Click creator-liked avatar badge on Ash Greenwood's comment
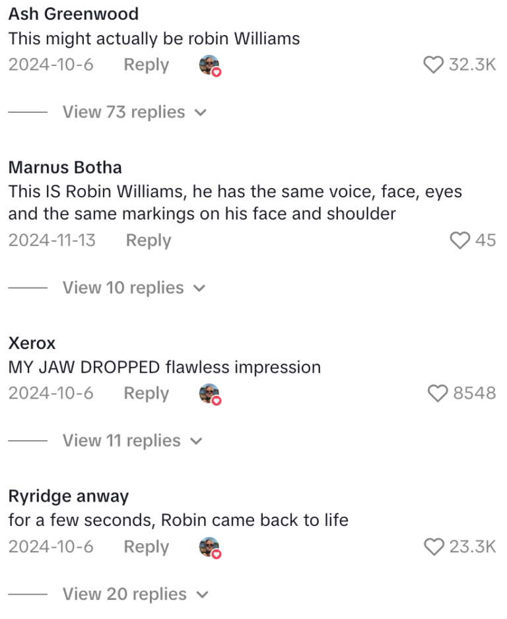 pos(209,65)
